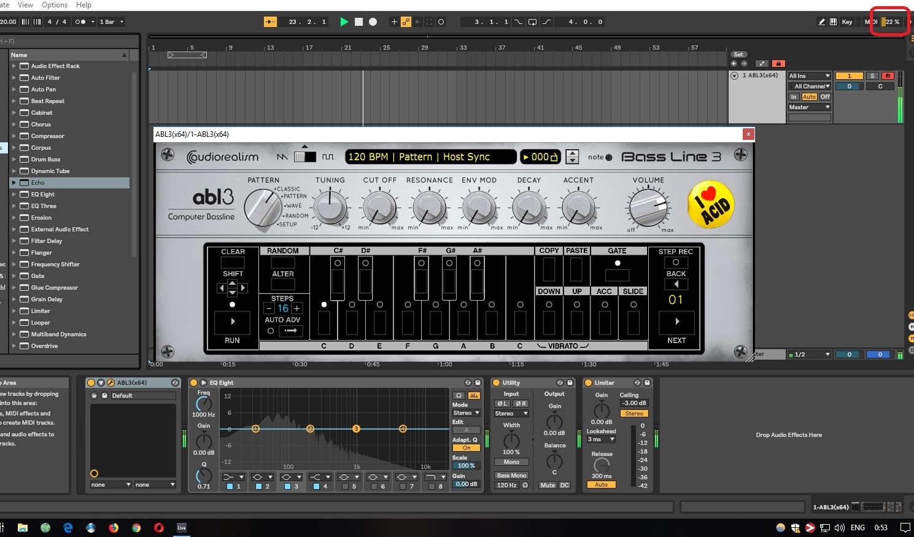Image resolution: width=914 pixels, height=537 pixels.
Task: Toggle the Follow playback button
Action: coord(270,22)
